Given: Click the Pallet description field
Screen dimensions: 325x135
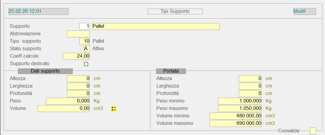Looking at the screenshot, I should [156, 26].
